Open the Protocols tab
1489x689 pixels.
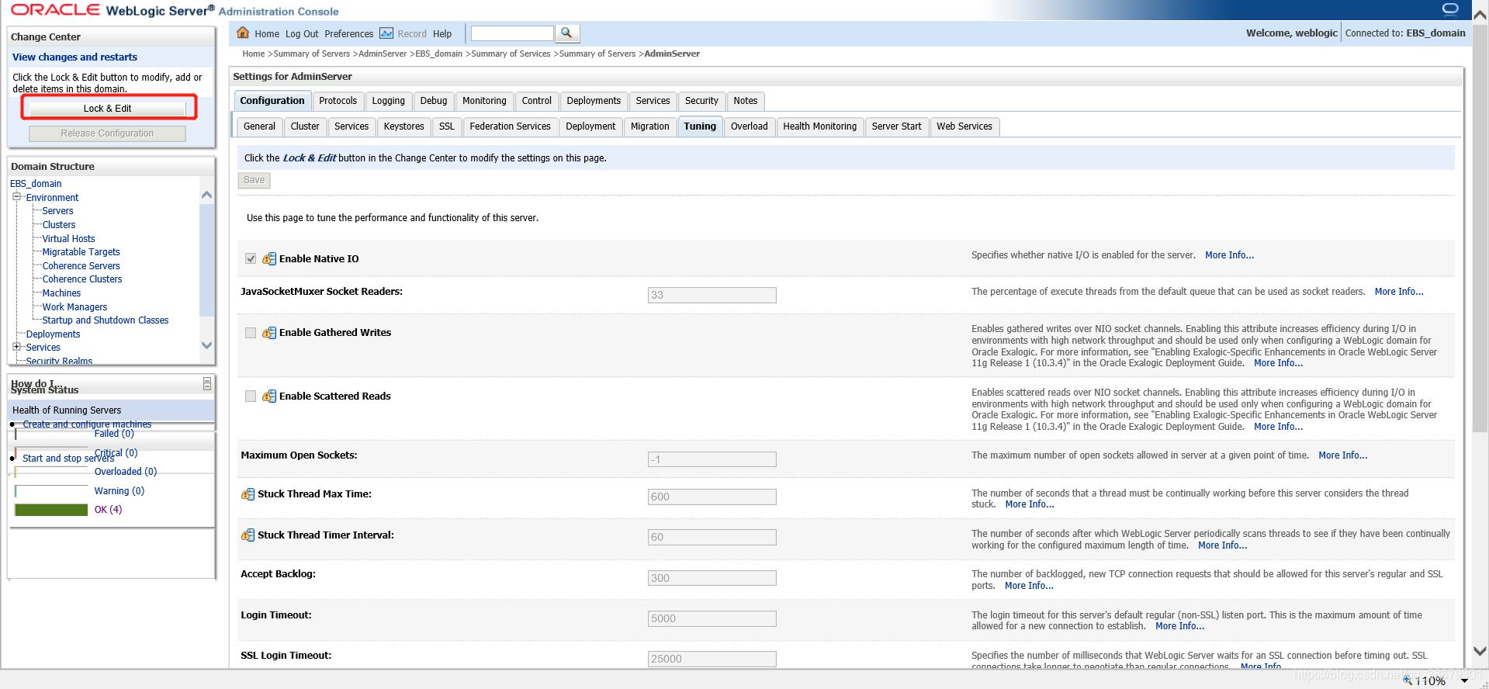pyautogui.click(x=338, y=101)
